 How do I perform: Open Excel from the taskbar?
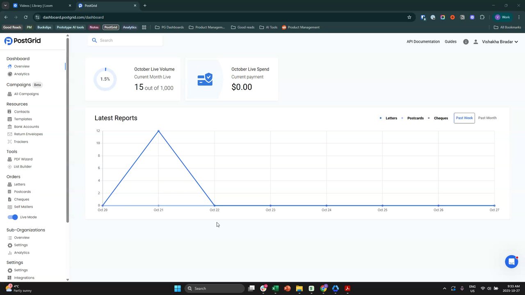[275, 288]
